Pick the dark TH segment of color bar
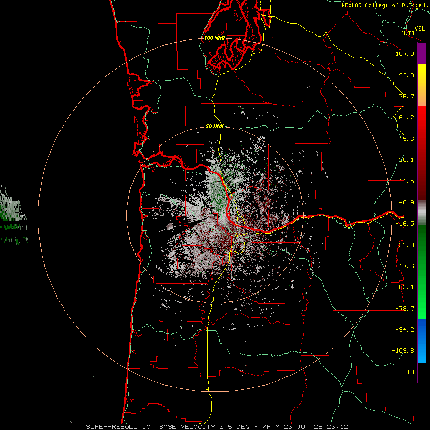The width and height of the screenshot is (430, 430). pyautogui.click(x=422, y=372)
